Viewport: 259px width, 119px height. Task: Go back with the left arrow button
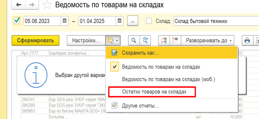click(x=19, y=5)
